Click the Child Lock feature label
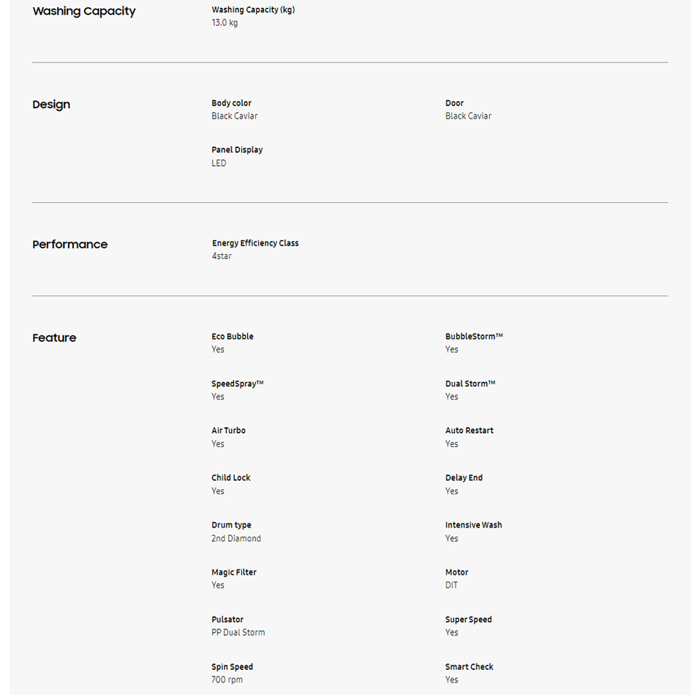Image resolution: width=695 pixels, height=695 pixels. coord(231,477)
